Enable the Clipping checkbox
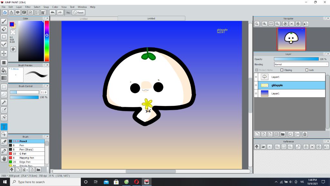Screen dimensions: 330x186 click(282, 70)
